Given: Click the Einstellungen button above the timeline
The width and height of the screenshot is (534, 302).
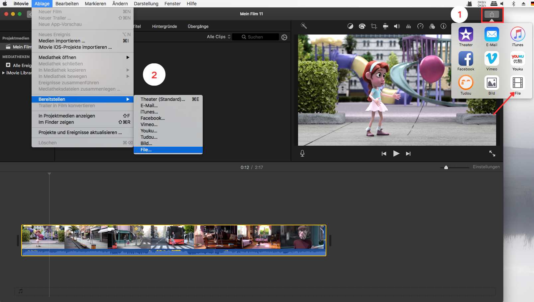Looking at the screenshot, I should coord(486,167).
